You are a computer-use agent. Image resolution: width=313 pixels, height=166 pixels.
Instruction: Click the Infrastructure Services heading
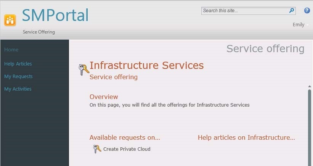146,65
